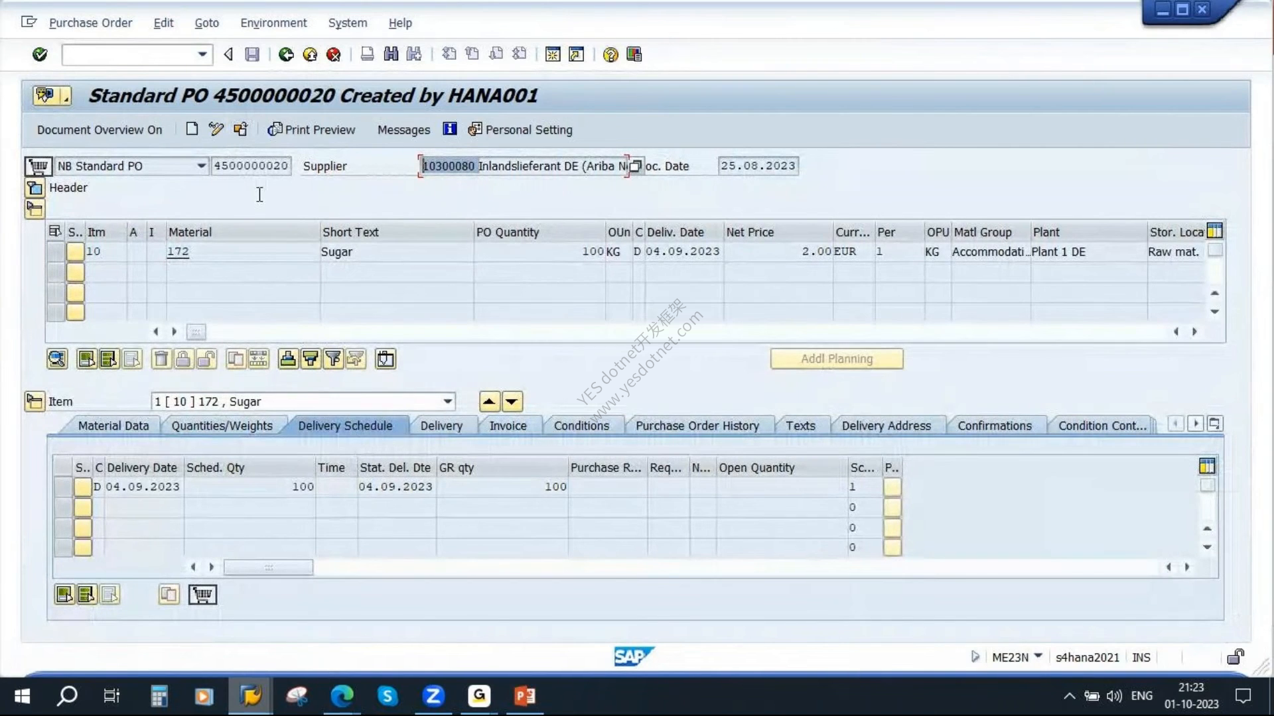
Task: Click the green Enter checkmark icon
Action: coord(40,54)
